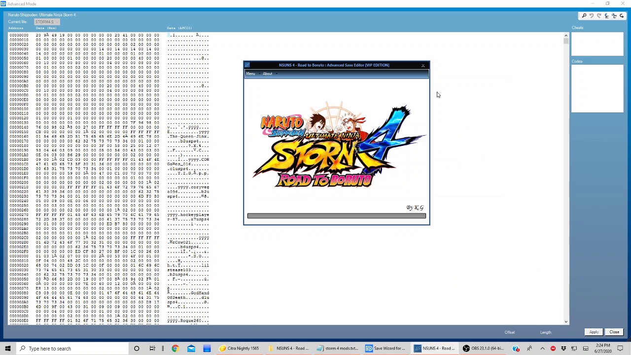This screenshot has height=355, width=631.
Task: Click the last toolbar icon beside the window edge
Action: pos(622,16)
